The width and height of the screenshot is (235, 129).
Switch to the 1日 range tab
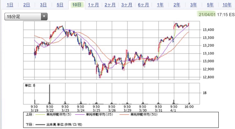[10, 5]
